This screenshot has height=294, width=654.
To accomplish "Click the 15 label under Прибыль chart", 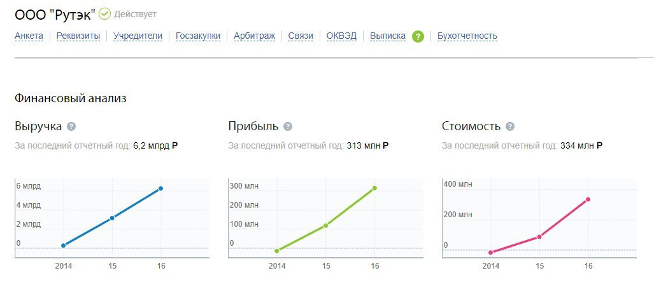I will pos(326,265).
